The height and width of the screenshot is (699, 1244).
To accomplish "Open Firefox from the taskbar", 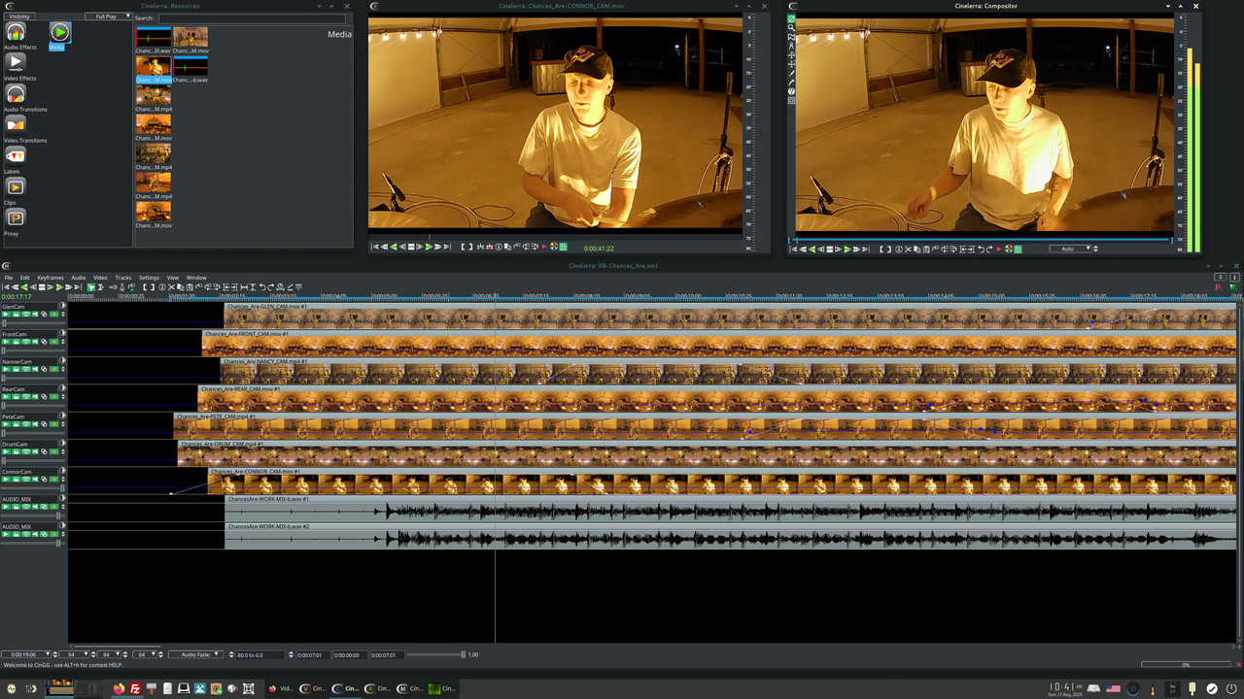I will 119,688.
